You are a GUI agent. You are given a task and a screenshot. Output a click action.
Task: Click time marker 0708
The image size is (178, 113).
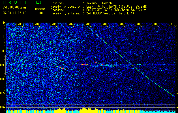(138, 24)
